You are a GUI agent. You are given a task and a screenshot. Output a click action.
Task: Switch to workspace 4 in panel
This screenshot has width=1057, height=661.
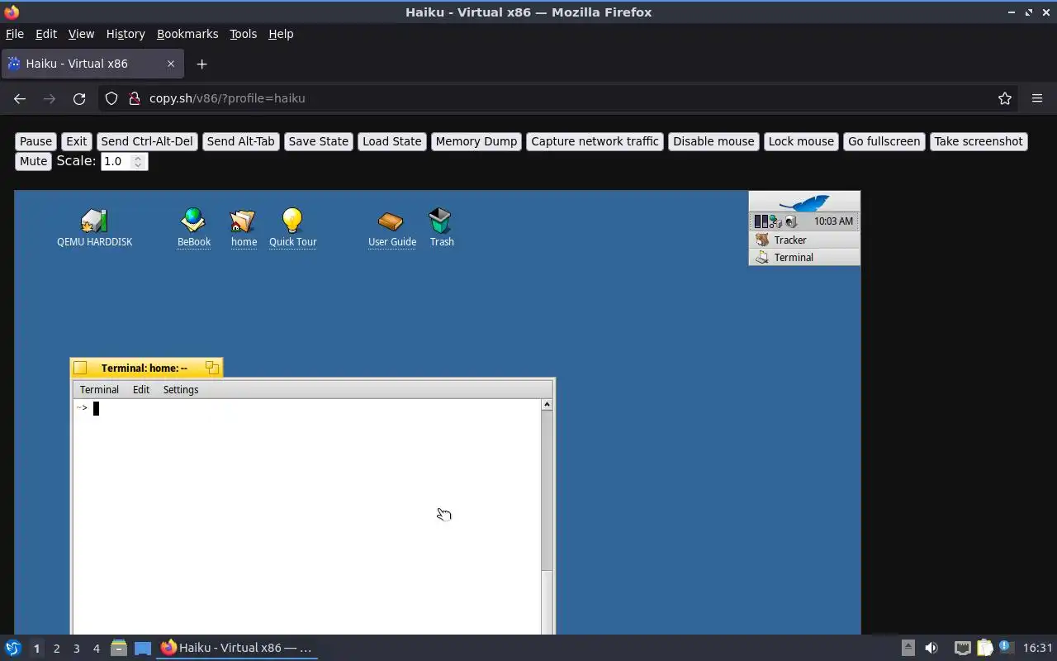pos(96,649)
